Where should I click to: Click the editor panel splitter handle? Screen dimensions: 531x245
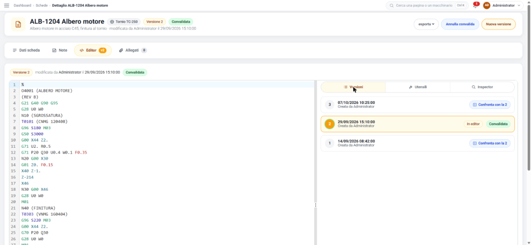(316, 205)
